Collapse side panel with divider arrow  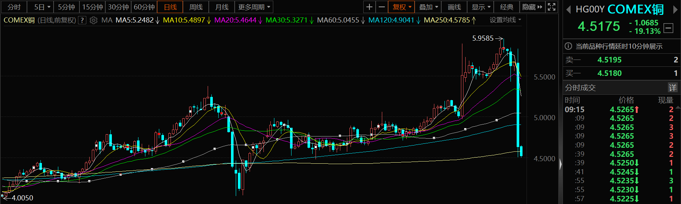tap(560, 164)
